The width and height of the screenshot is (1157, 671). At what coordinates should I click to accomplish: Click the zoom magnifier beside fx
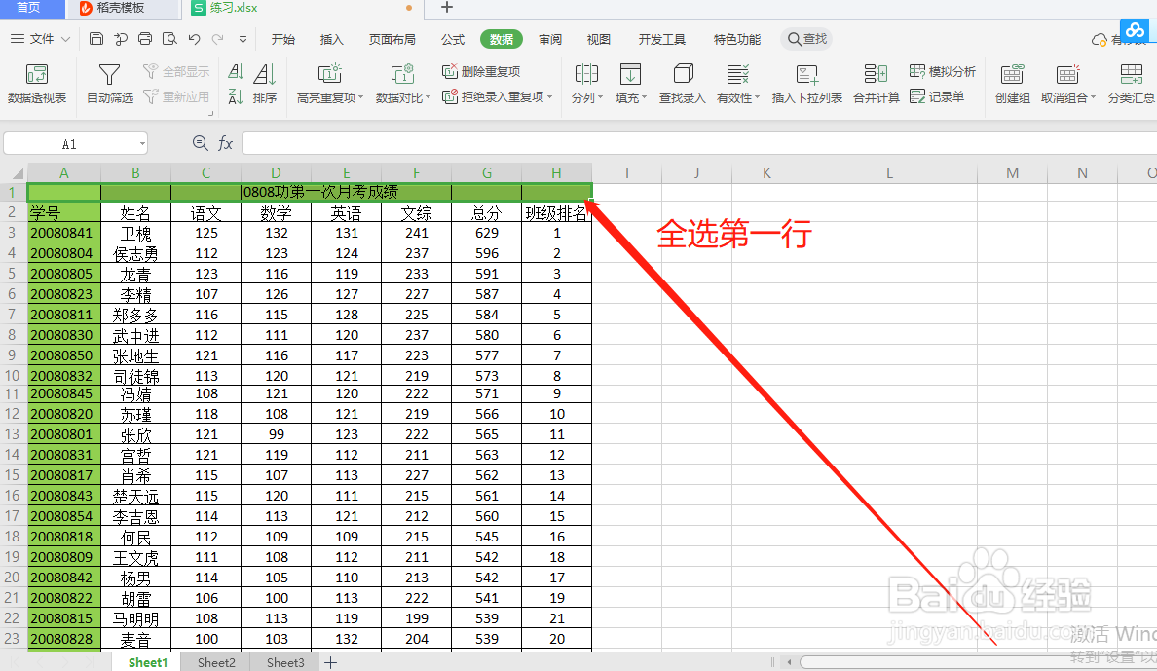(x=200, y=143)
